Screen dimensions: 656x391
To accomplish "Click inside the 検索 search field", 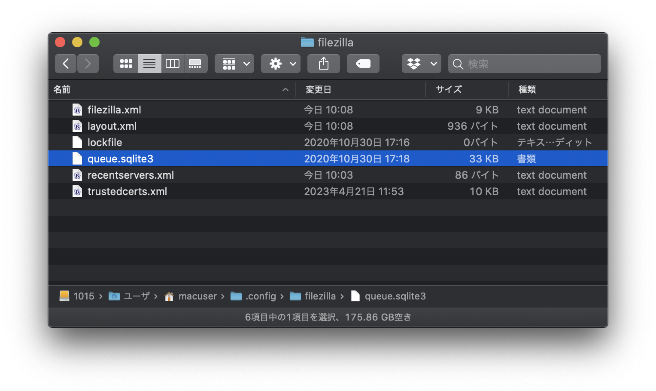I will click(524, 64).
